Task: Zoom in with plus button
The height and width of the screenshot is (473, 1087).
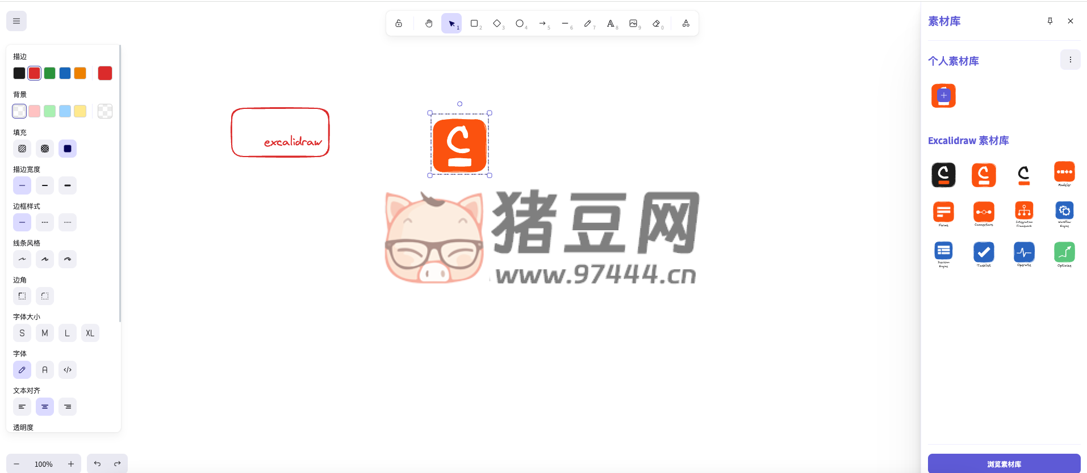Action: pyautogui.click(x=71, y=464)
